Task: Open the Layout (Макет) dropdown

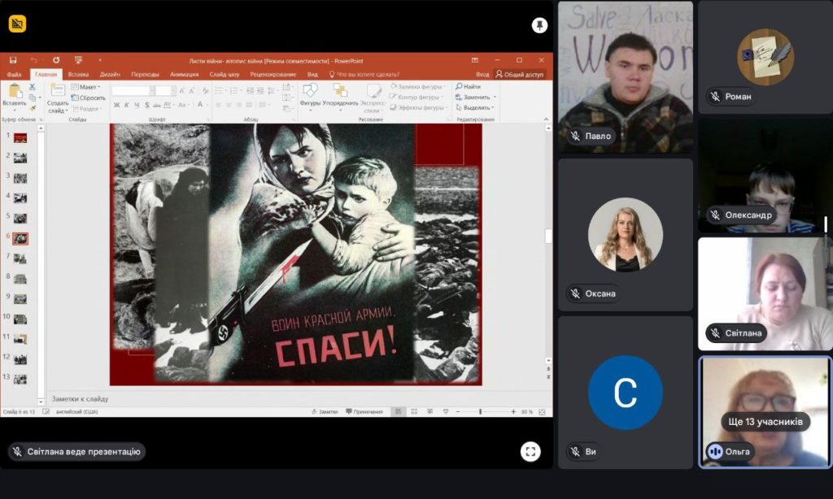Action: coord(85,87)
